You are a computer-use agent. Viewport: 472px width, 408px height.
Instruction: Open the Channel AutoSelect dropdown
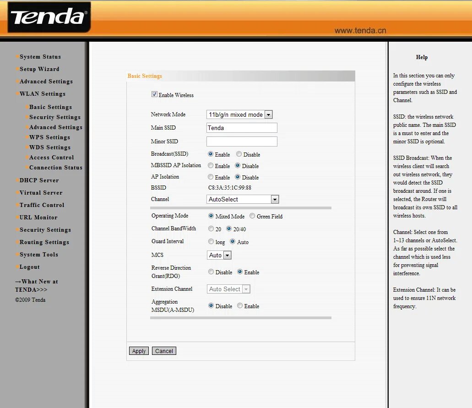point(243,199)
